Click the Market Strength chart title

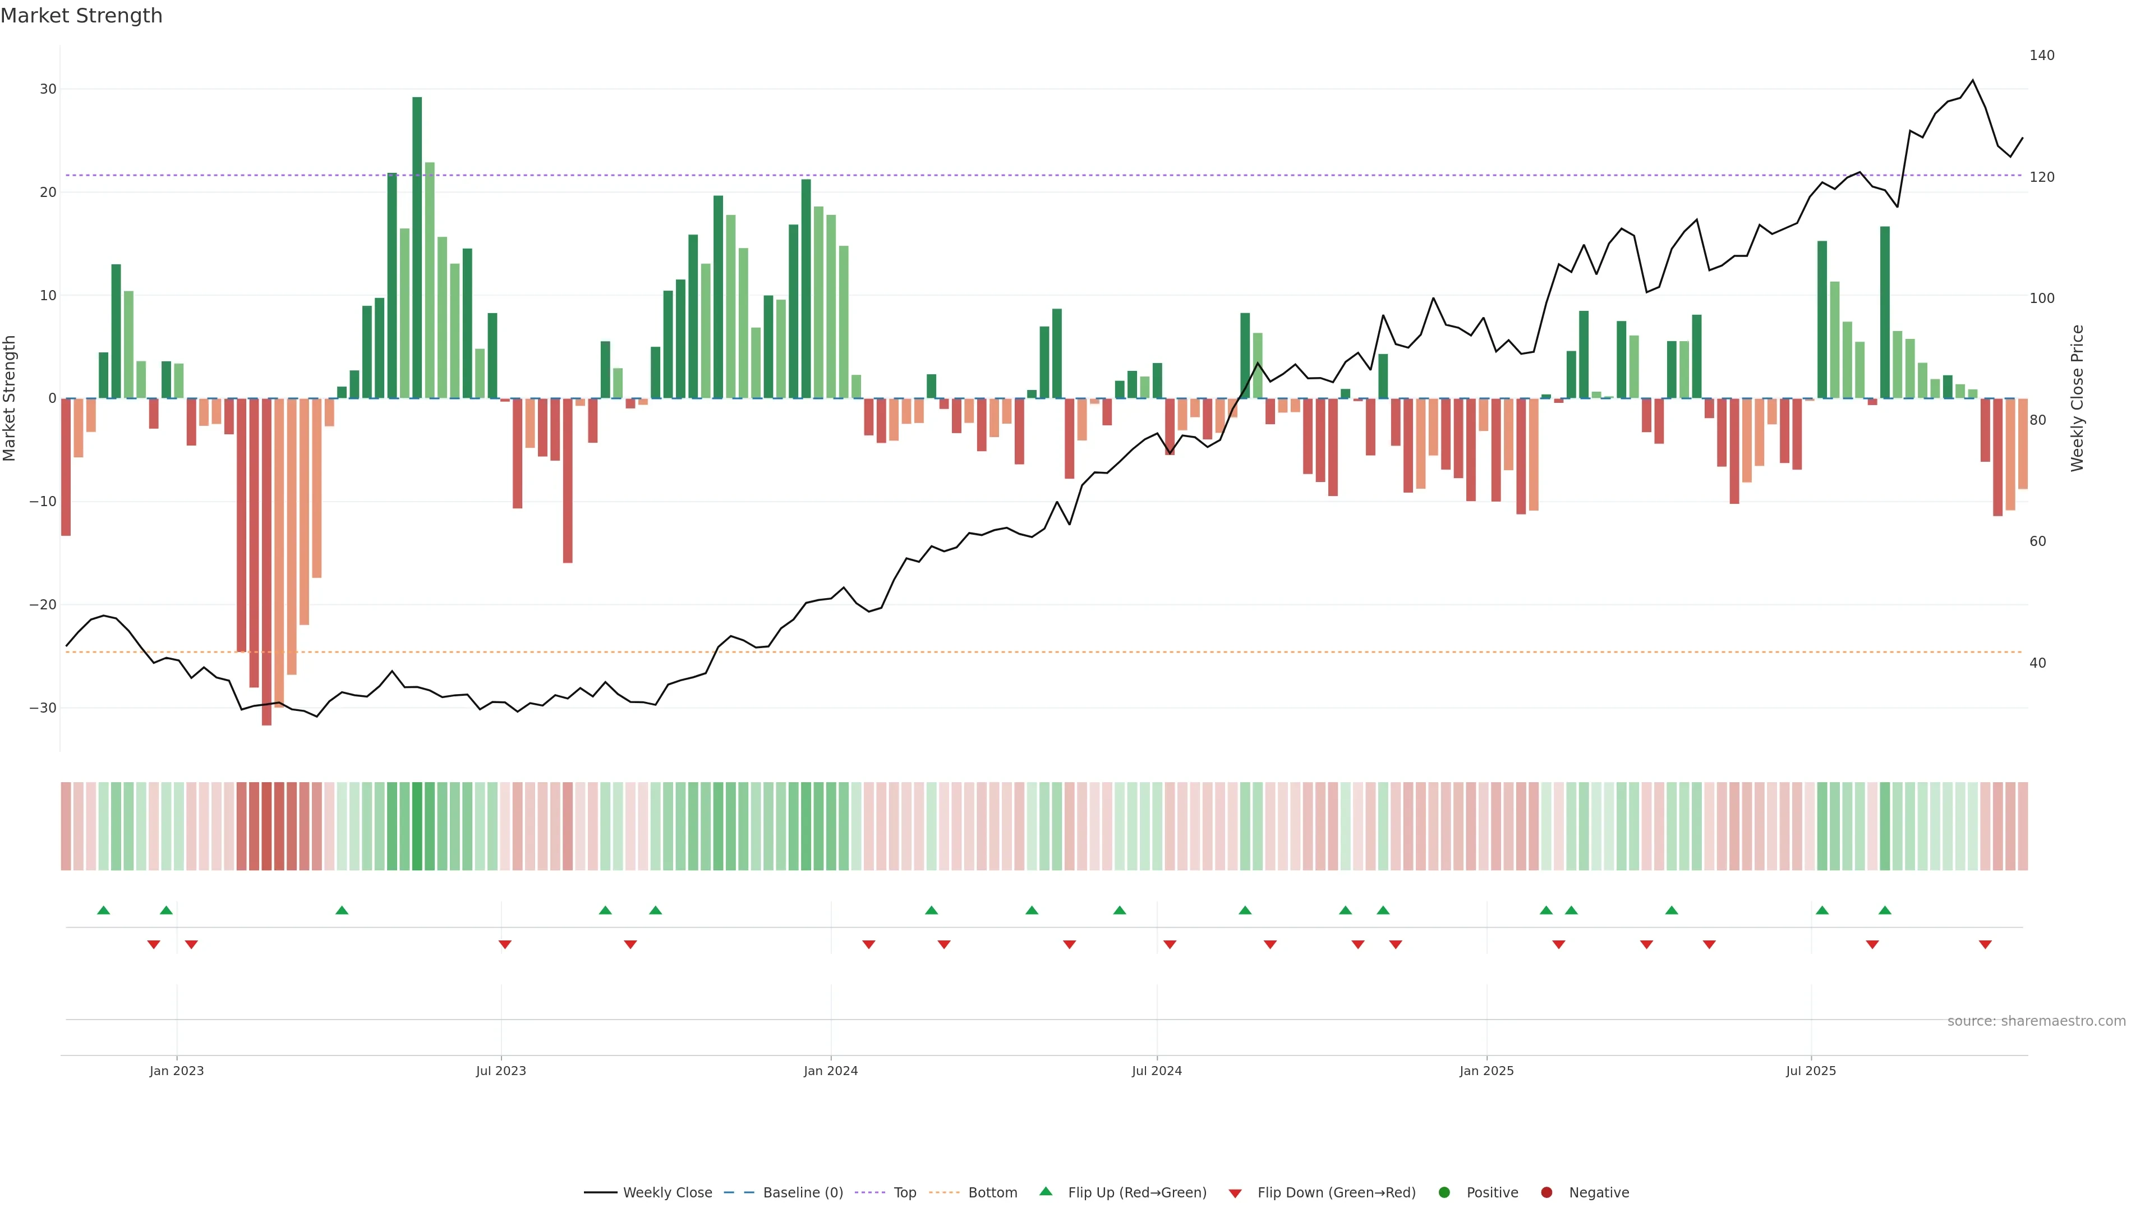coord(81,16)
